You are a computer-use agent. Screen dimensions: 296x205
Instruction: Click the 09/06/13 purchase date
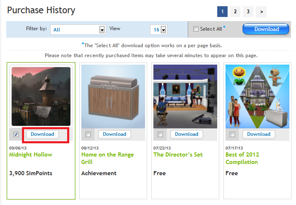click(18, 148)
